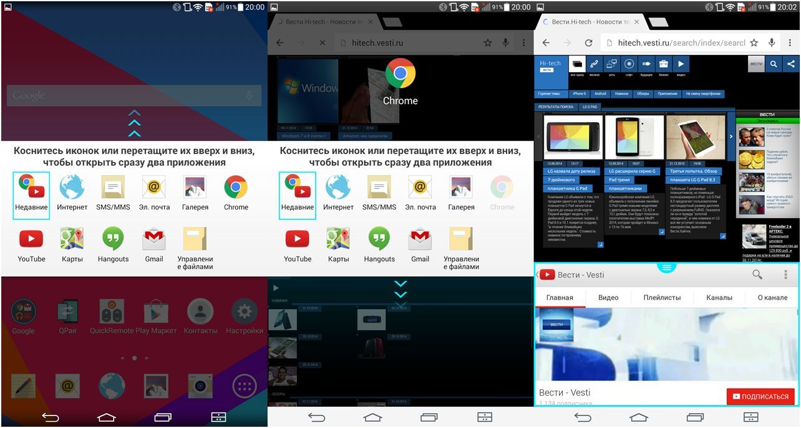Screen dimensions: 801x428
Task: Tap split-screen divider handle above YouTube
Action: click(666, 267)
